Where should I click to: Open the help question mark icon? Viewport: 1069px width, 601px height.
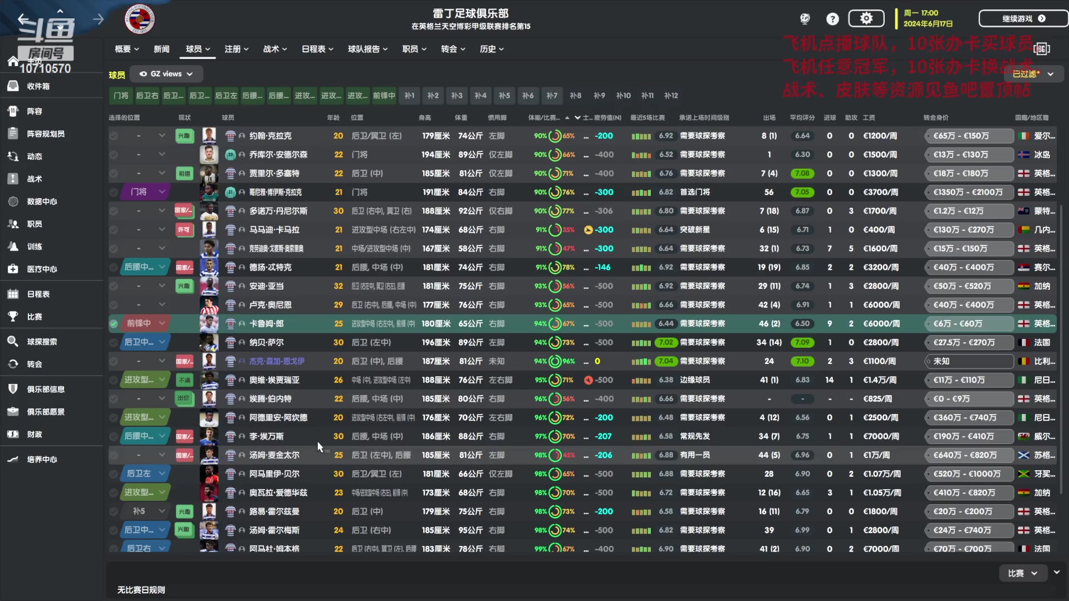832,19
